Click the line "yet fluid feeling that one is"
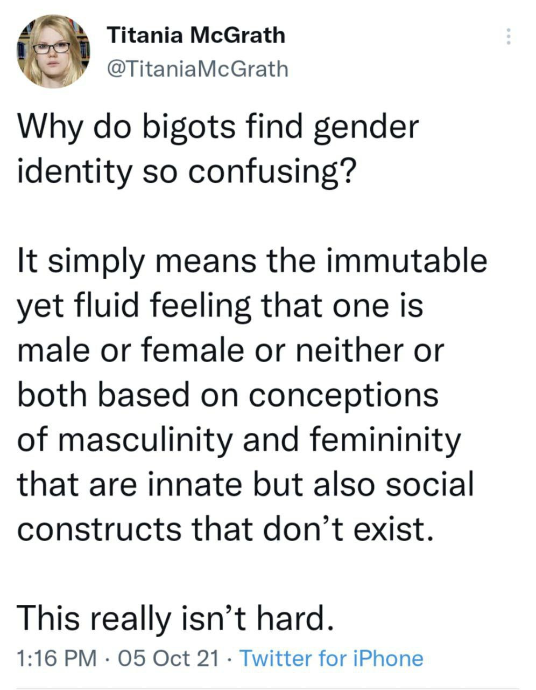Viewport: 536px width, 690px height. (x=221, y=306)
